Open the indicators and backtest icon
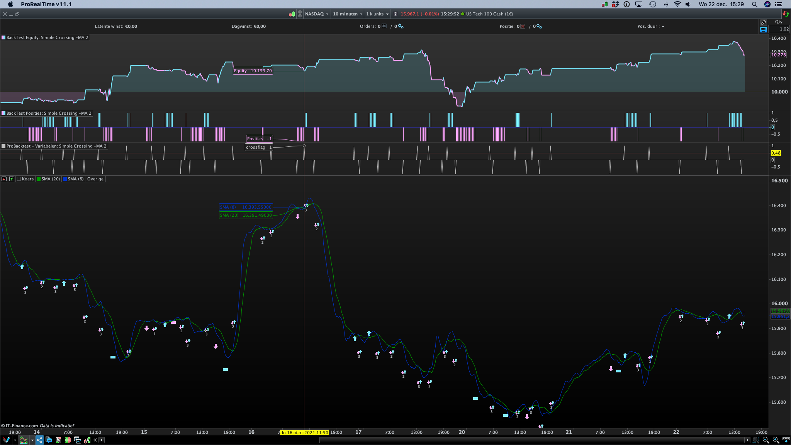The height and width of the screenshot is (445, 791). tap(24, 440)
